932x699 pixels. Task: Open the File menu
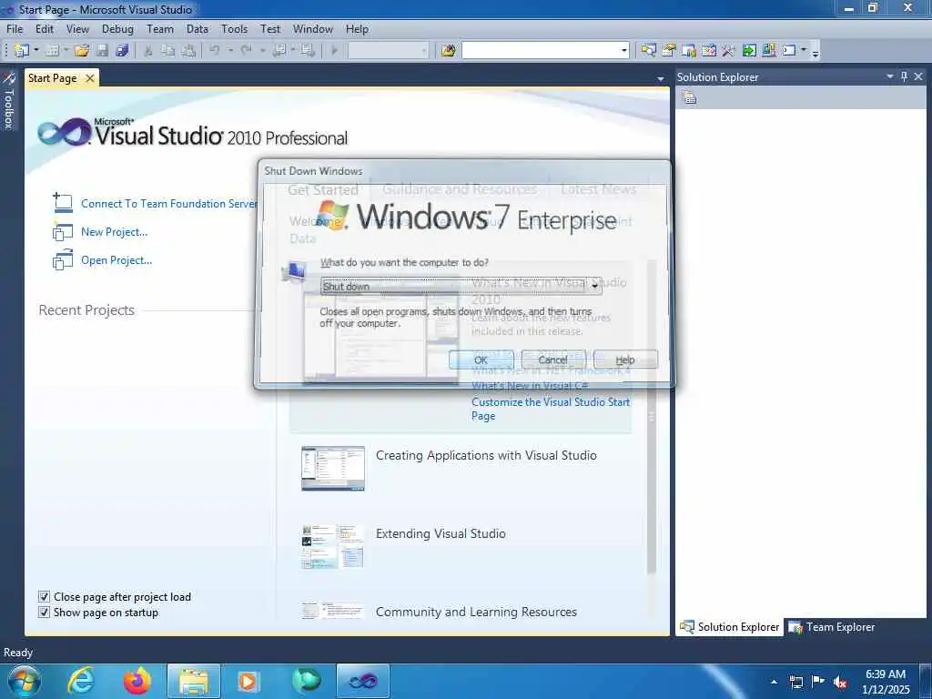15,29
